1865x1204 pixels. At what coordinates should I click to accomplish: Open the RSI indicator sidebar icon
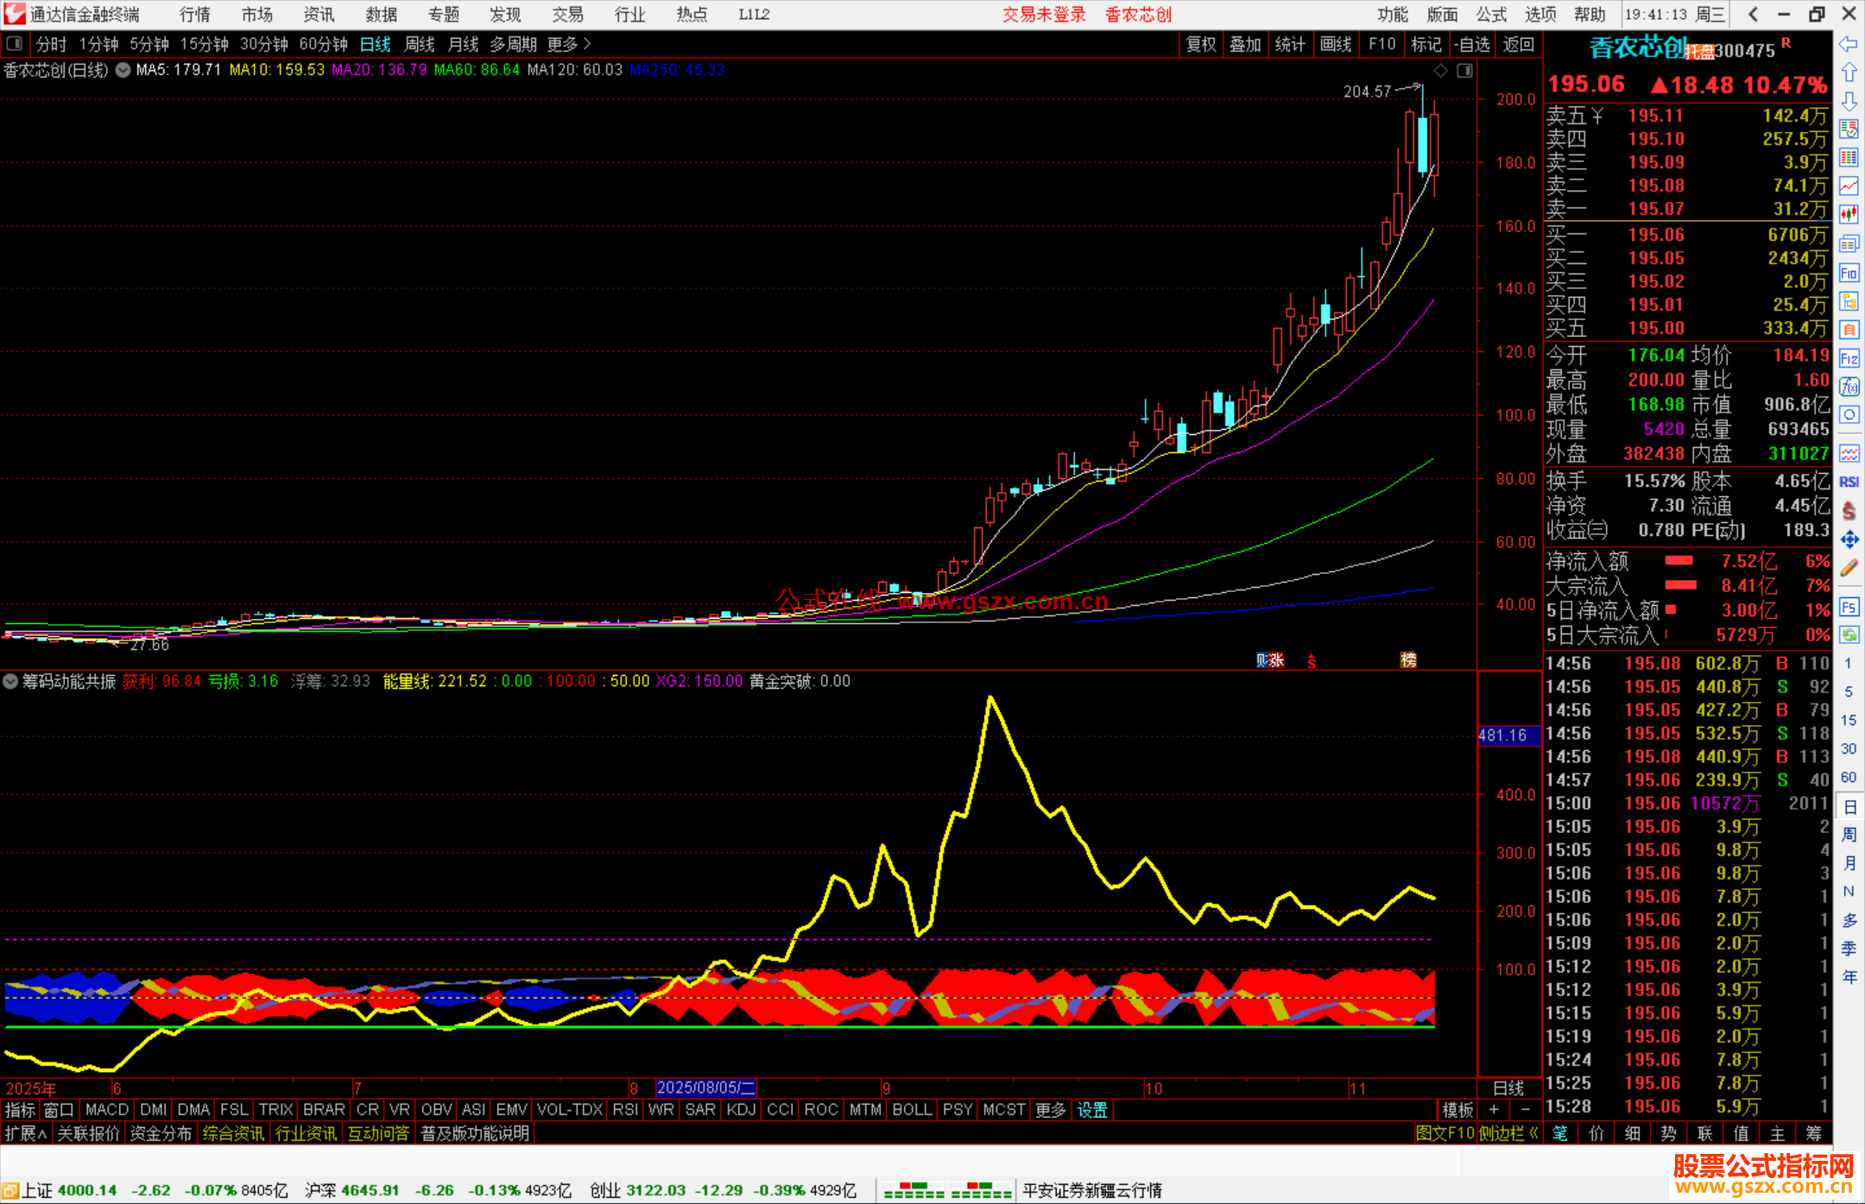coord(1849,482)
